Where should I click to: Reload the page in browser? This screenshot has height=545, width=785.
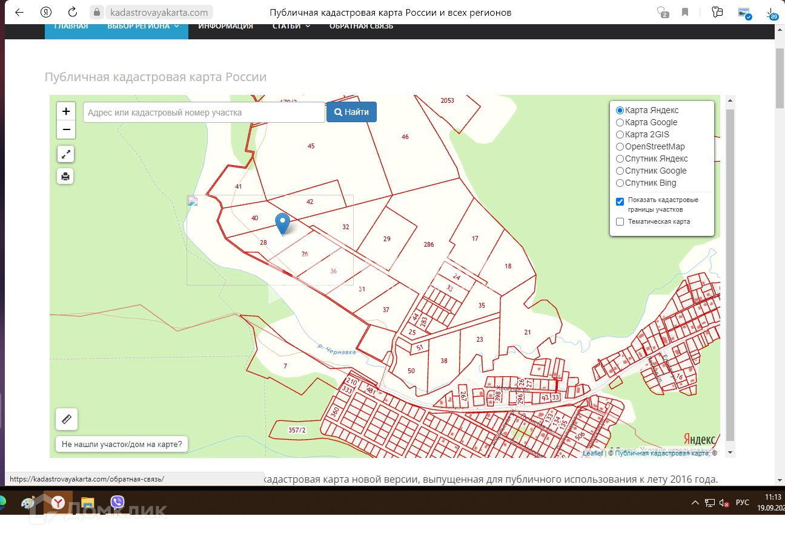click(73, 12)
